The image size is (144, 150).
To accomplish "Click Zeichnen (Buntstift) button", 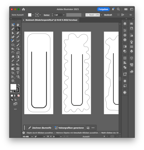I will click(40, 128).
